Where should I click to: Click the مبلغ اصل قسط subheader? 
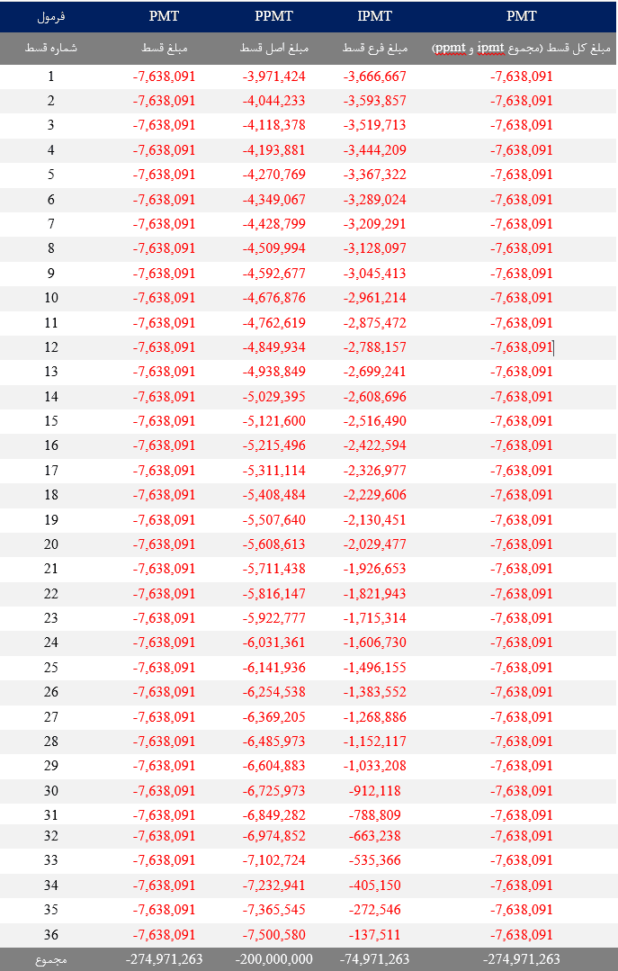click(273, 48)
